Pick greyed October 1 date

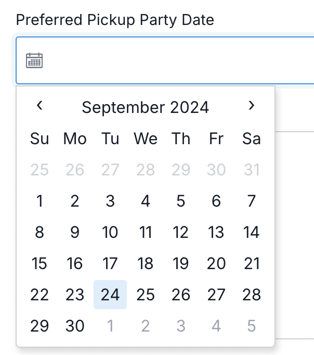pyautogui.click(x=110, y=326)
